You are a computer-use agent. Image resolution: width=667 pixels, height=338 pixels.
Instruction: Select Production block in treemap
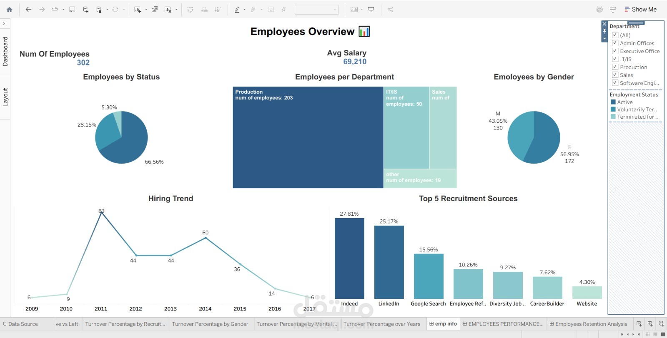click(308, 137)
